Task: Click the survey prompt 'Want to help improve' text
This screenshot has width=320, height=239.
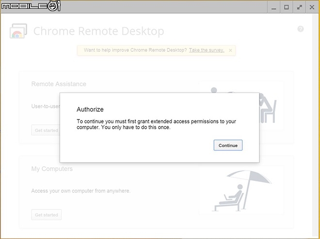Action: [135, 50]
